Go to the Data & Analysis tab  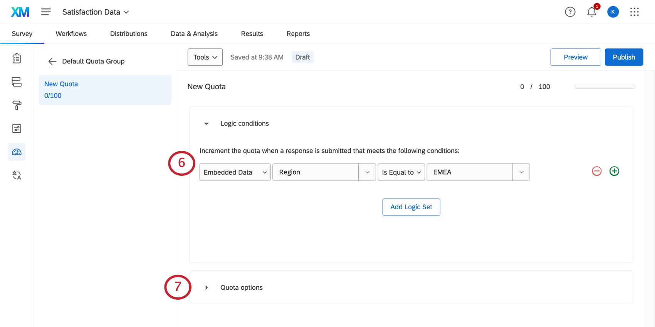click(x=194, y=34)
